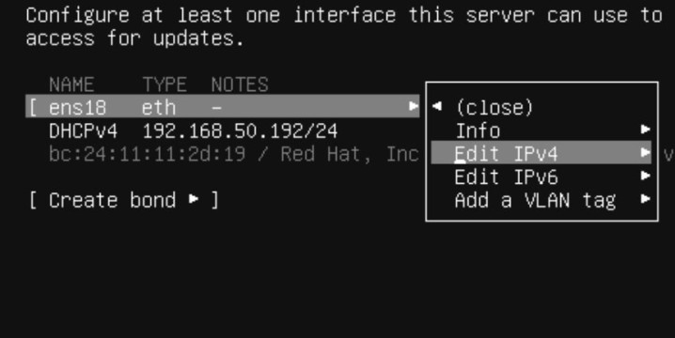This screenshot has height=338, width=675.
Task: Click the MAC address bc:24:11:11:2d:19 line
Action: click(x=147, y=154)
